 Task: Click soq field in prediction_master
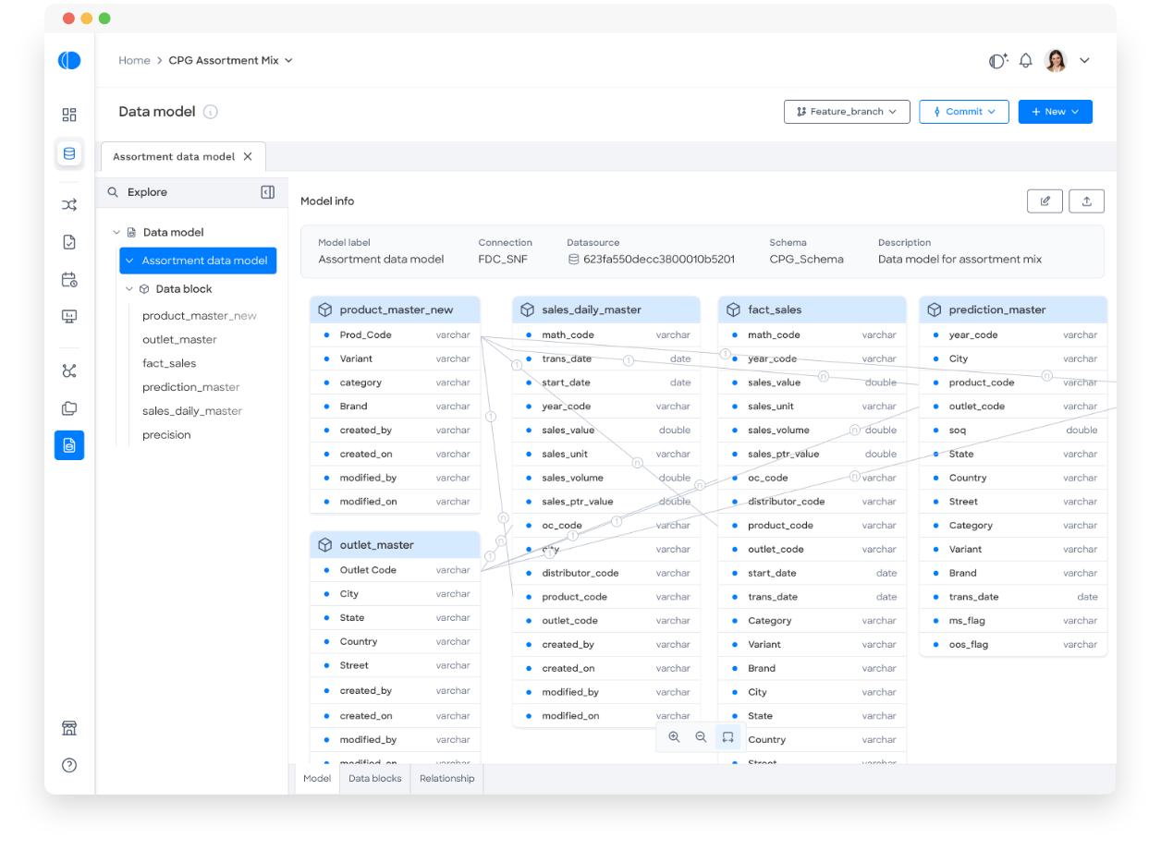pyautogui.click(x=1013, y=430)
